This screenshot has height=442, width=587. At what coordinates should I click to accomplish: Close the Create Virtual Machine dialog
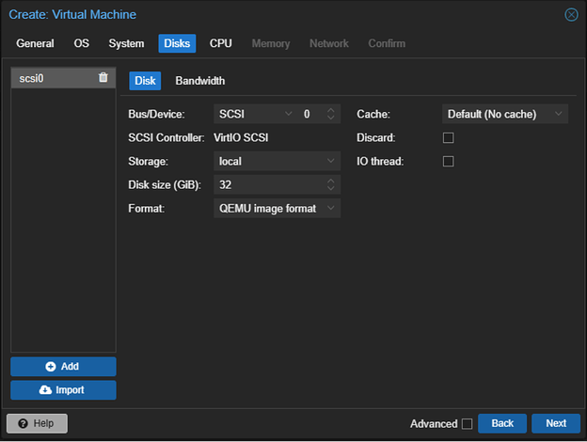point(571,15)
